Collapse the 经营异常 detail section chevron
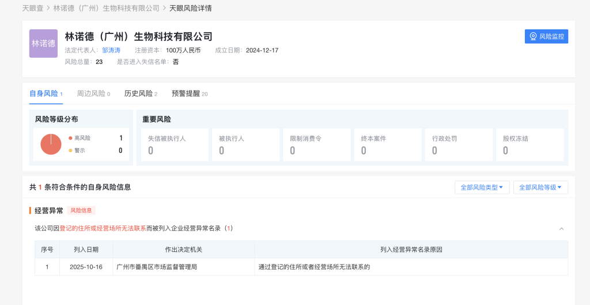The image size is (590, 305). 561,229
